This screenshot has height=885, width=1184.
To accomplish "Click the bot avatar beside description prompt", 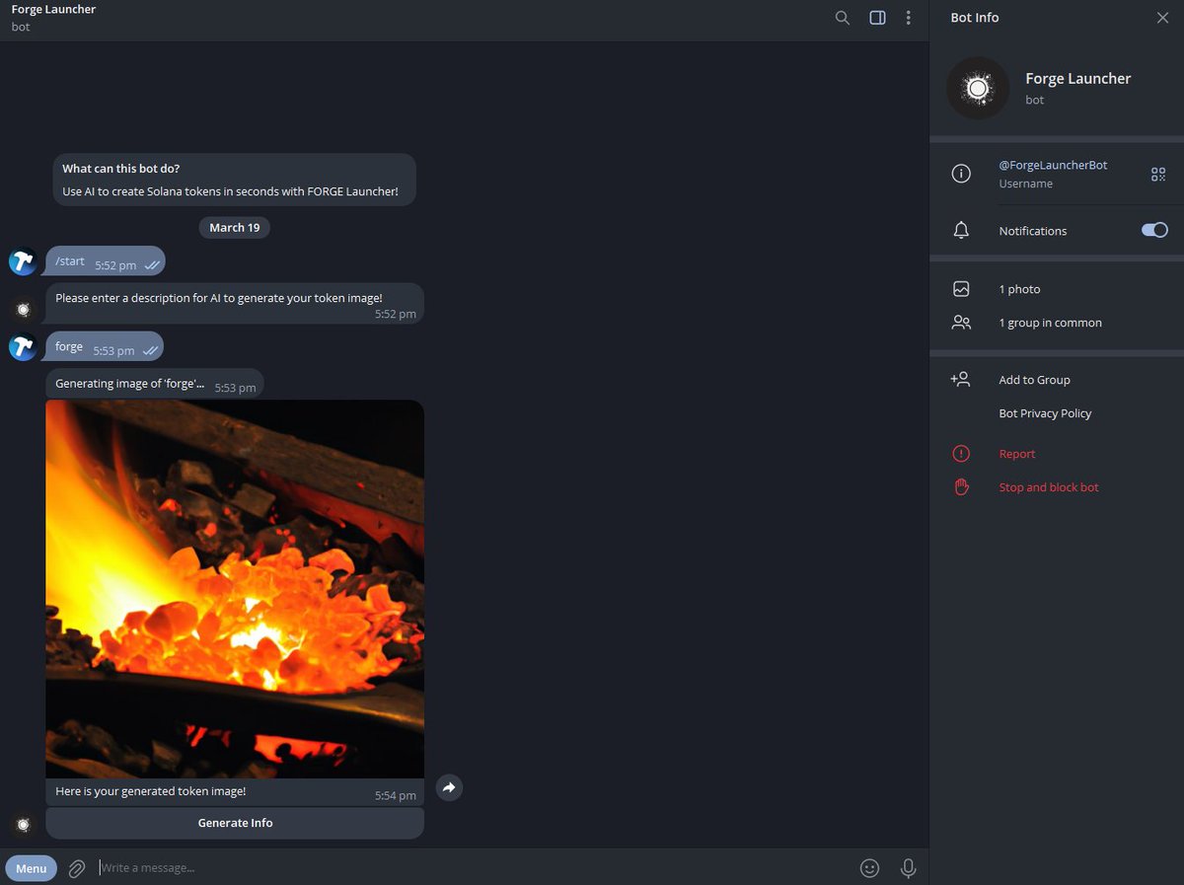I will point(24,310).
